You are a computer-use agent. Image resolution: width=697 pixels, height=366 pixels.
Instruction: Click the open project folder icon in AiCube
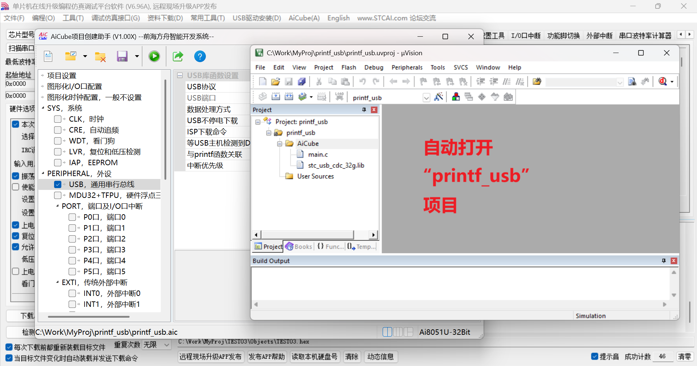(x=70, y=56)
